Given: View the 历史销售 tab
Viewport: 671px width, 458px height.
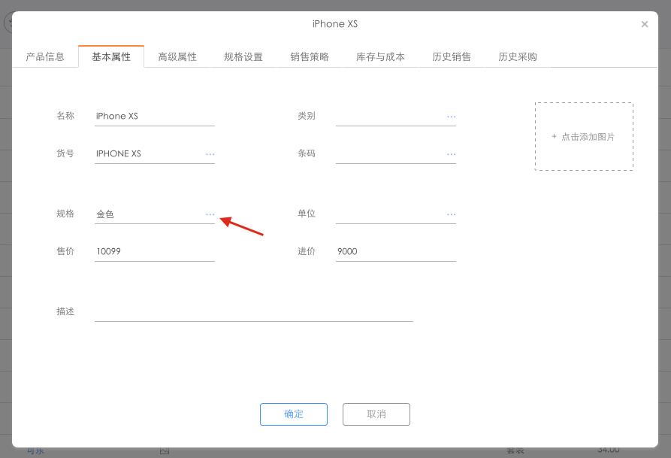Looking at the screenshot, I should click(452, 56).
